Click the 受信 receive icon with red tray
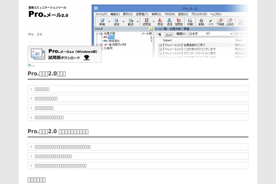The width and height of the screenshot is (276, 184). (160, 22)
